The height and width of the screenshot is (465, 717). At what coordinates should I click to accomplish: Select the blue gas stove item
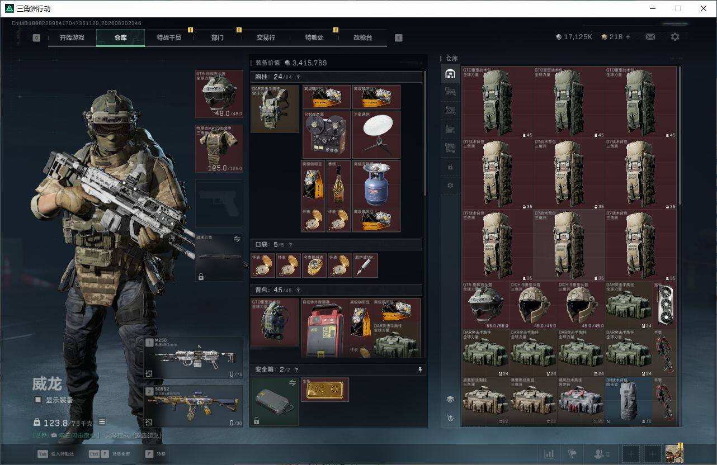point(376,184)
